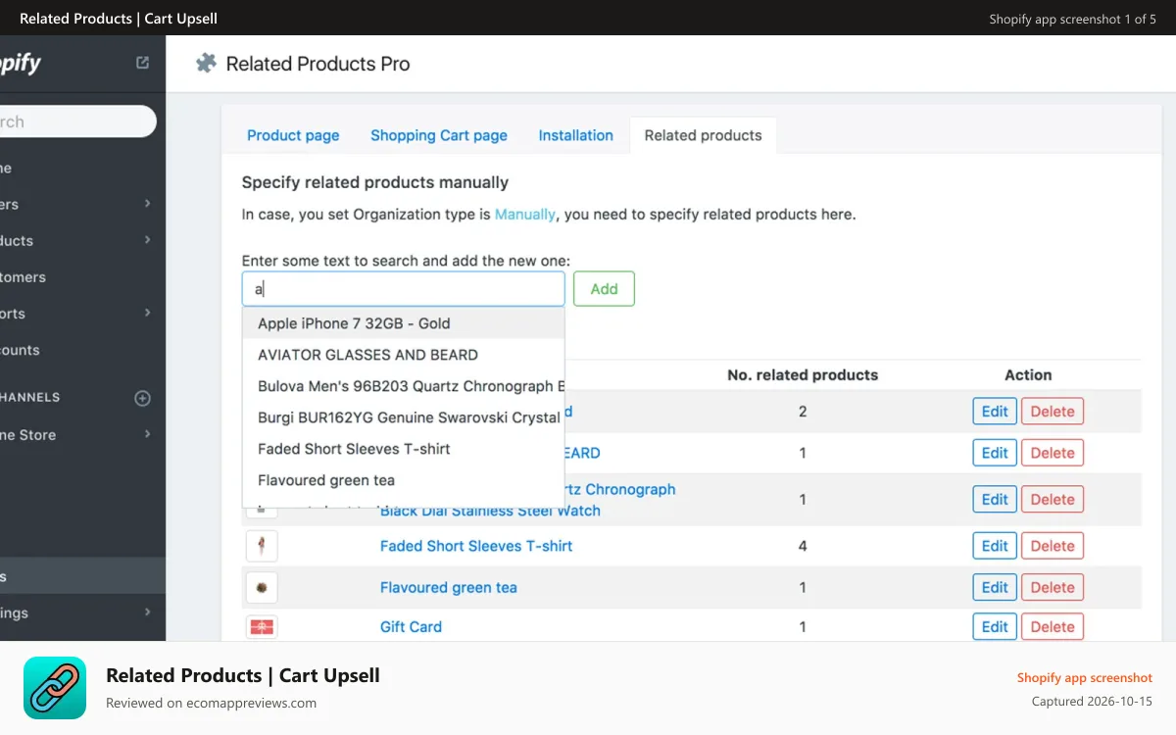Screen dimensions: 1176x735
Task: Click the Action column header
Action: (1028, 375)
